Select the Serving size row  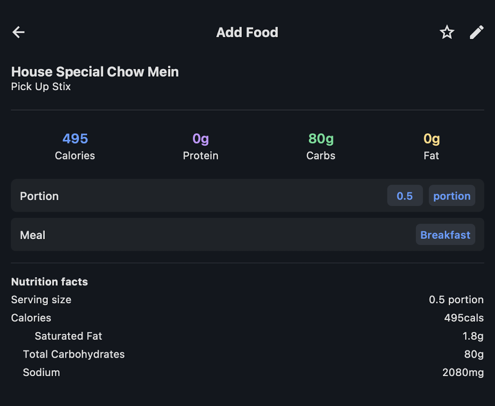(247, 299)
